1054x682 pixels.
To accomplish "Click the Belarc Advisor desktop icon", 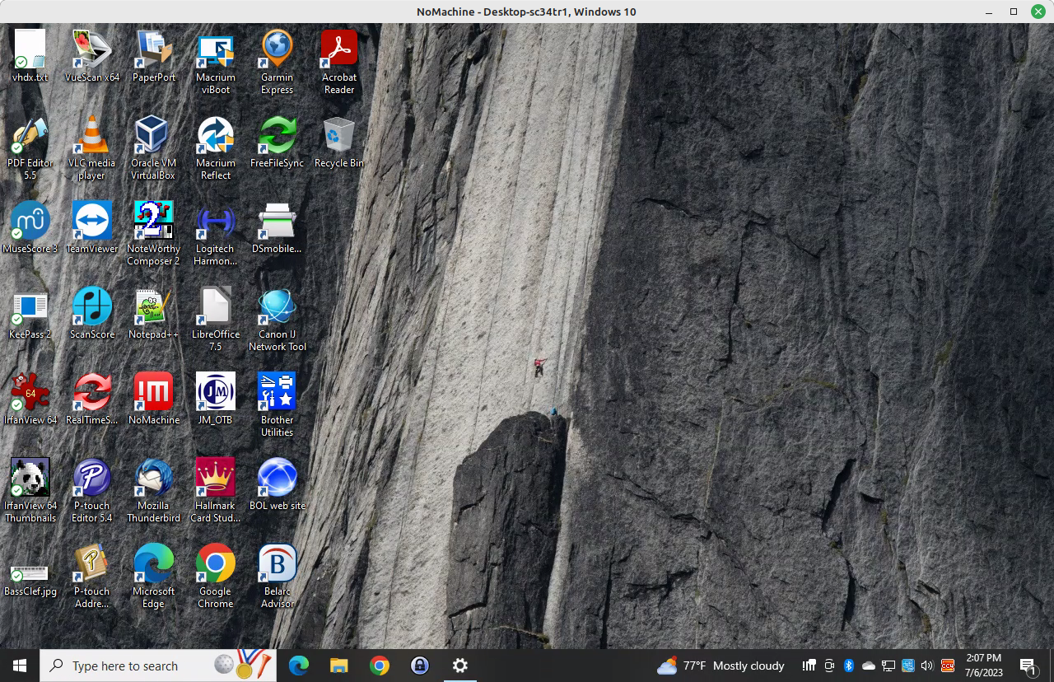I will 277,577.
